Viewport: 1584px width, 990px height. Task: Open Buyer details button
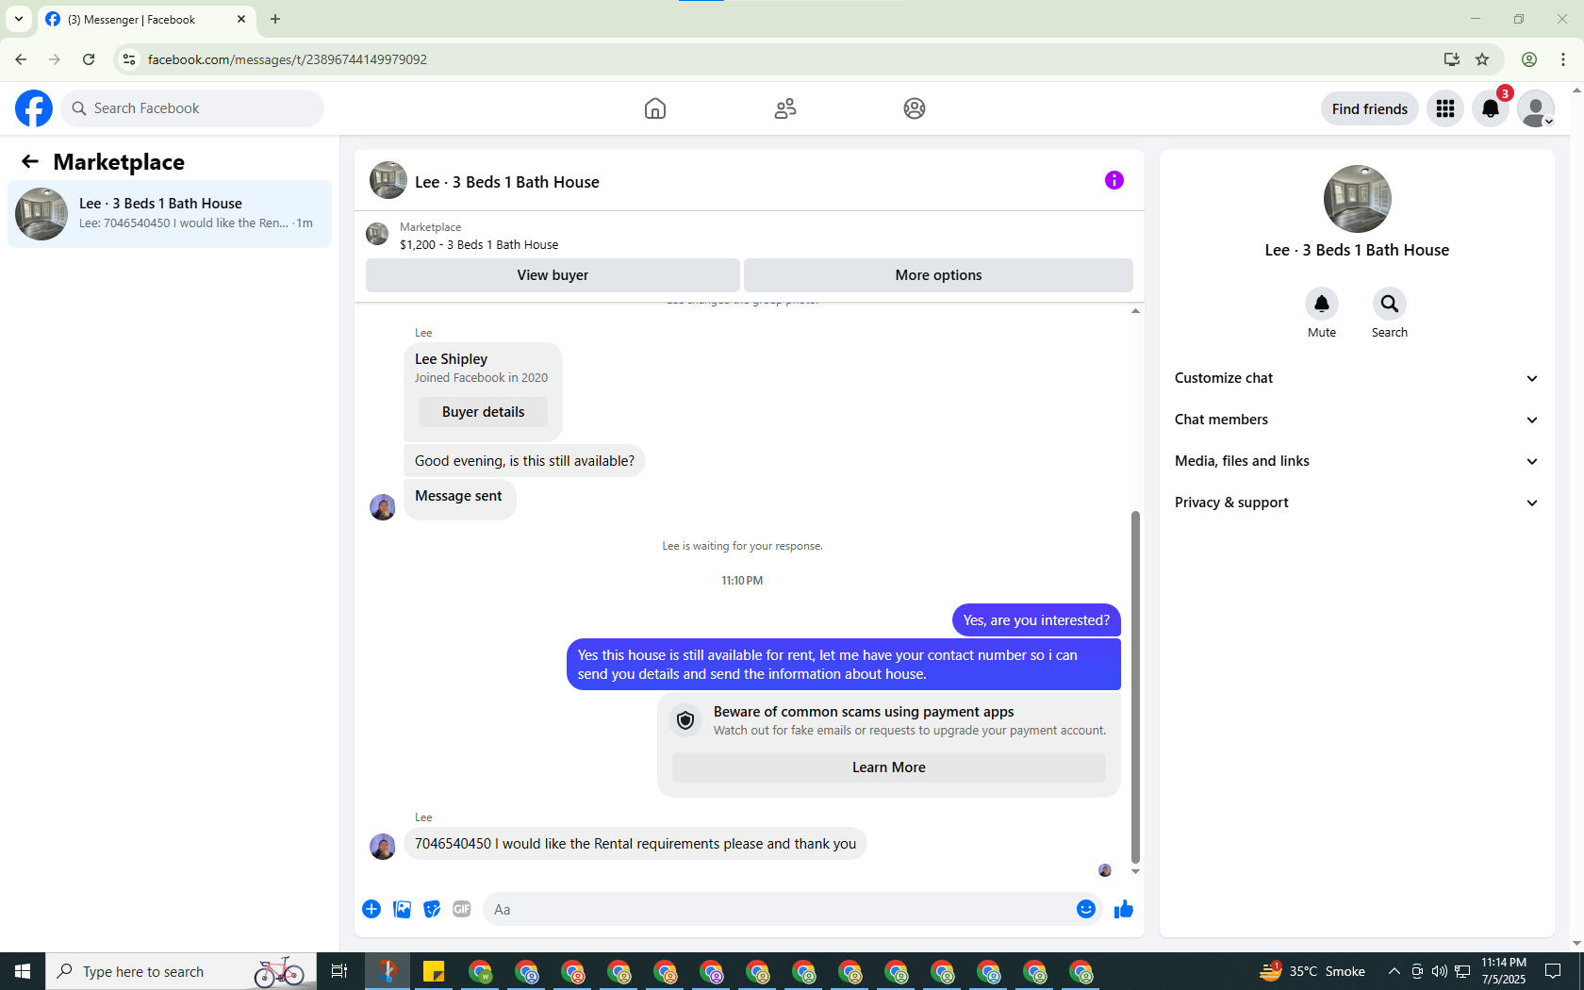pyautogui.click(x=483, y=412)
